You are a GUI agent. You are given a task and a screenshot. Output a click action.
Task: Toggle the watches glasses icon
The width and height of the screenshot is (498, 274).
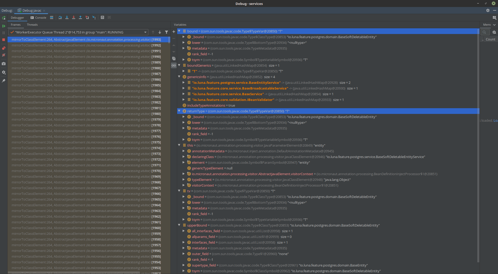click(x=174, y=65)
